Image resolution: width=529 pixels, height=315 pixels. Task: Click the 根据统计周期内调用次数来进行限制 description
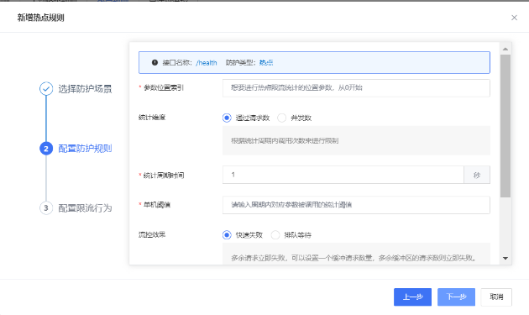click(285, 141)
